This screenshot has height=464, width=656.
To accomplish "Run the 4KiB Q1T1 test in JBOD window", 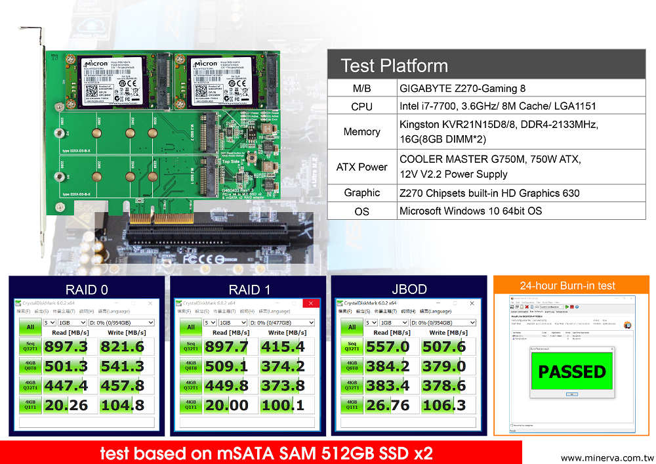I will (352, 405).
